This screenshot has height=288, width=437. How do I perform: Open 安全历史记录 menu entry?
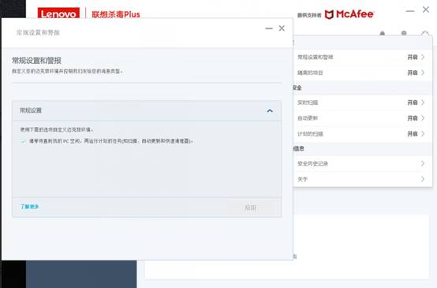pyautogui.click(x=362, y=163)
